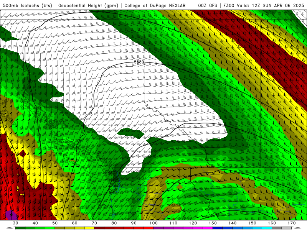This screenshot has height=230, width=307.
Task: Select the dark blue swatch starting at 130 kts
Action: click(218, 228)
